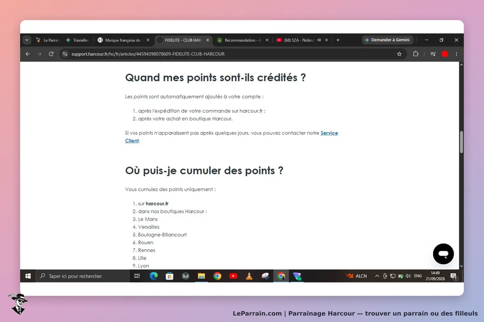Open the Windows Start menu
484x322 pixels.
point(28,276)
